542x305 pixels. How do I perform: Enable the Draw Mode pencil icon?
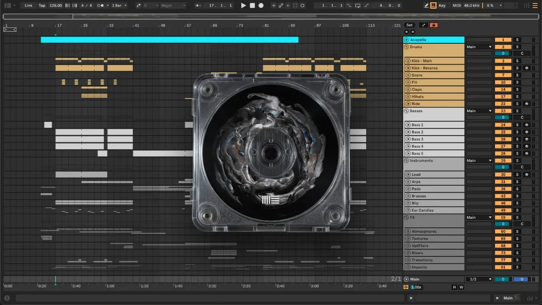(426, 6)
